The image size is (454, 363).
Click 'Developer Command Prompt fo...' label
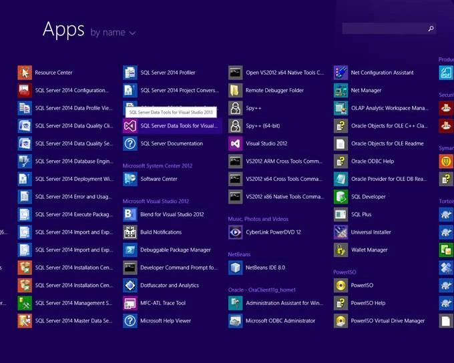179,268
